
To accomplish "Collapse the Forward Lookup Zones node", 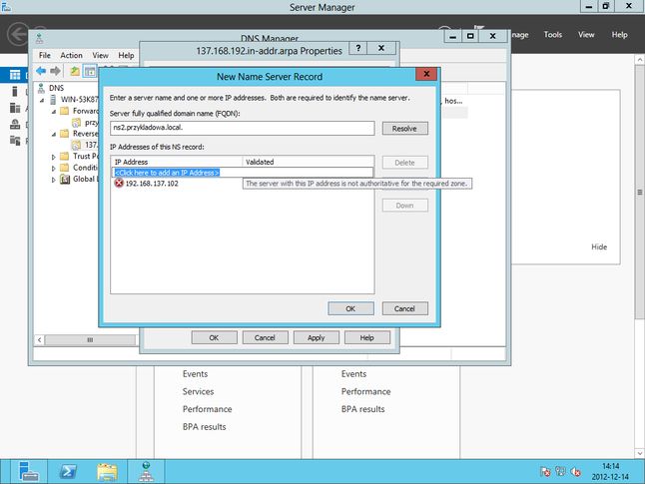I will point(54,112).
